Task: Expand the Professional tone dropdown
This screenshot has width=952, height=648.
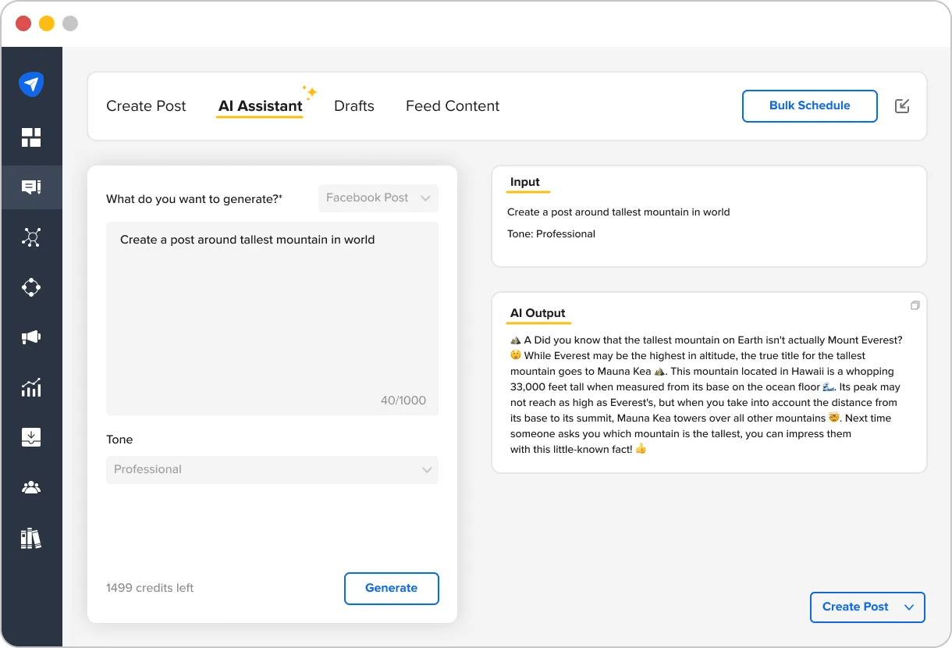Action: click(x=272, y=470)
